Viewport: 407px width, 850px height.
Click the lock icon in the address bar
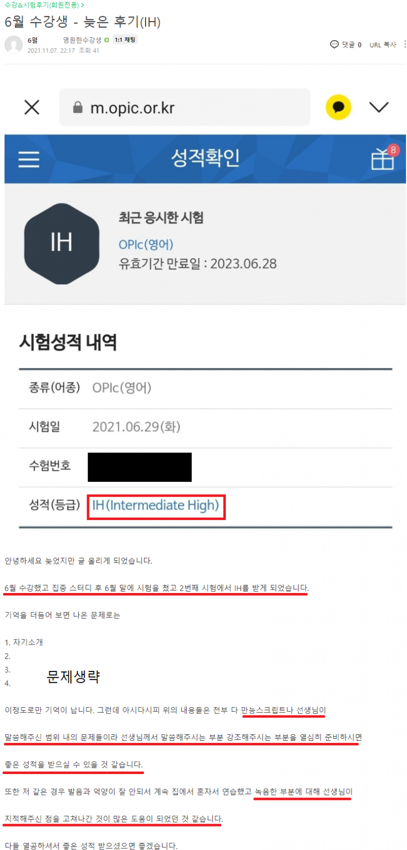click(78, 107)
